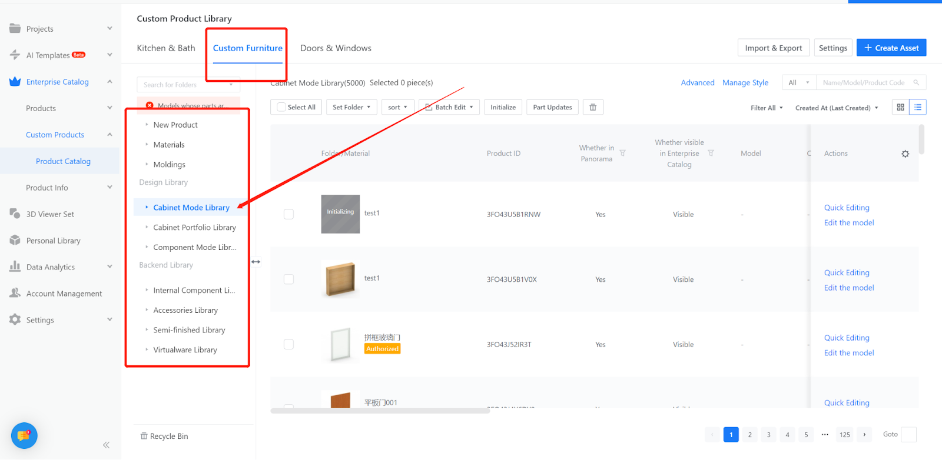Toggle the Select All checkbox
The width and height of the screenshot is (942, 460).
point(281,107)
